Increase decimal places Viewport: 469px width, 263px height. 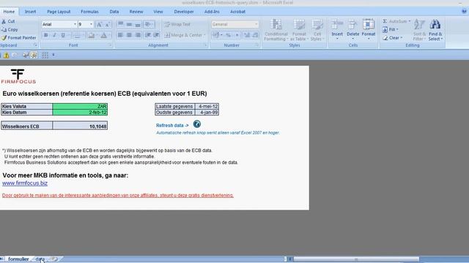[247, 35]
